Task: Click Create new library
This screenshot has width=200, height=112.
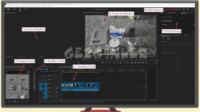Action: [167, 21]
